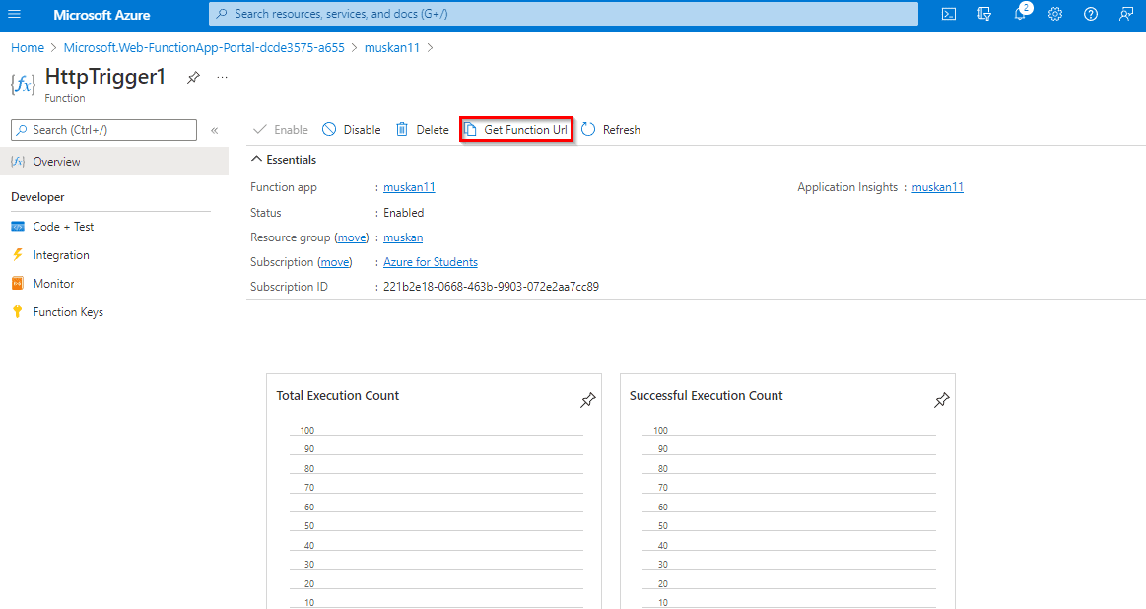
Task: Click the sidebar Search (Ctrl+/) box
Action: coord(103,130)
